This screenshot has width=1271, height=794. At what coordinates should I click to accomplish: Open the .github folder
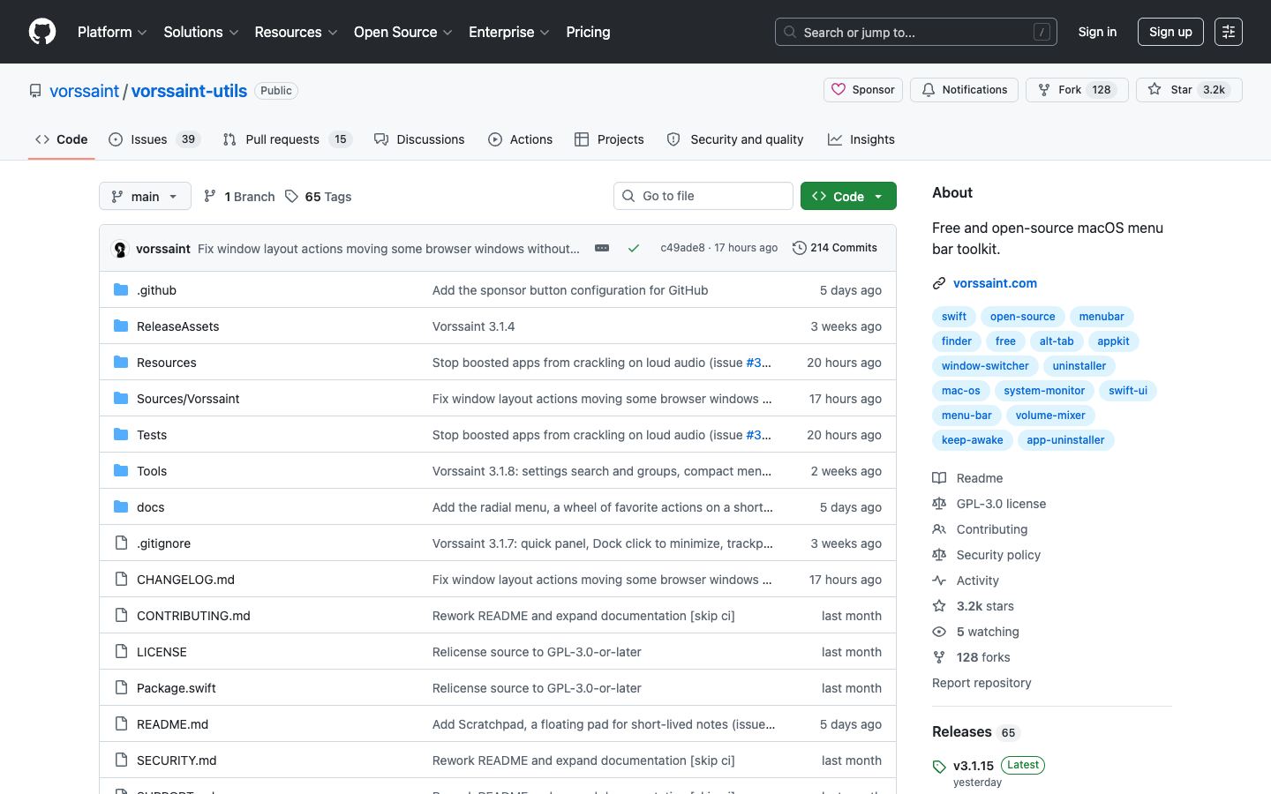(x=156, y=290)
